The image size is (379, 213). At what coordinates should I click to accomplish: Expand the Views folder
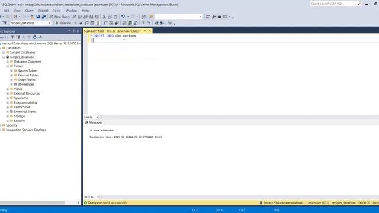click(x=8, y=89)
